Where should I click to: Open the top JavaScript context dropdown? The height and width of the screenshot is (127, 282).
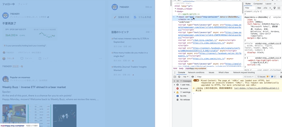tap(186, 77)
